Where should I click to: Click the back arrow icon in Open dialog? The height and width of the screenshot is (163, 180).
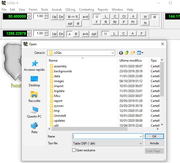[x=121, y=53]
